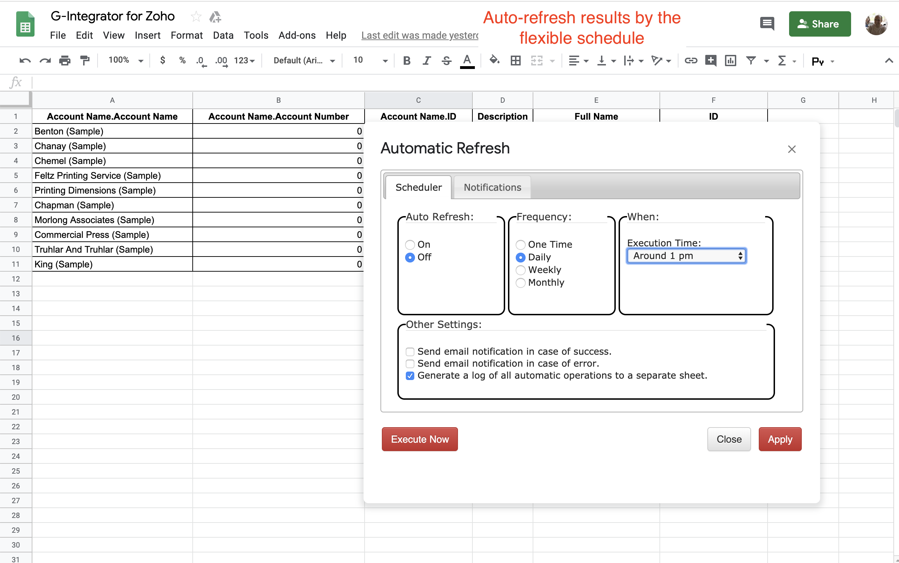899x563 pixels.
Task: Select the Paint format tool
Action: click(x=85, y=60)
